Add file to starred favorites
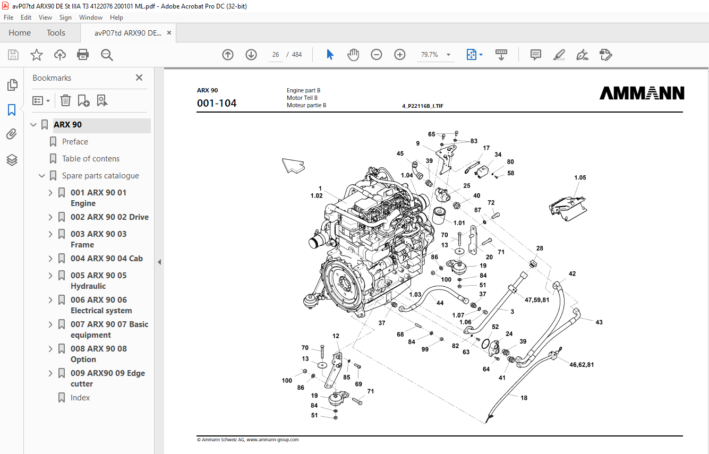Viewport: 709px width, 454px height. point(37,55)
